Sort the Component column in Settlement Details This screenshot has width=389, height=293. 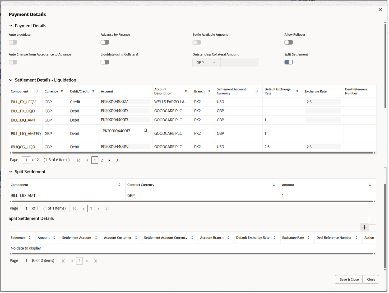click(x=37, y=91)
